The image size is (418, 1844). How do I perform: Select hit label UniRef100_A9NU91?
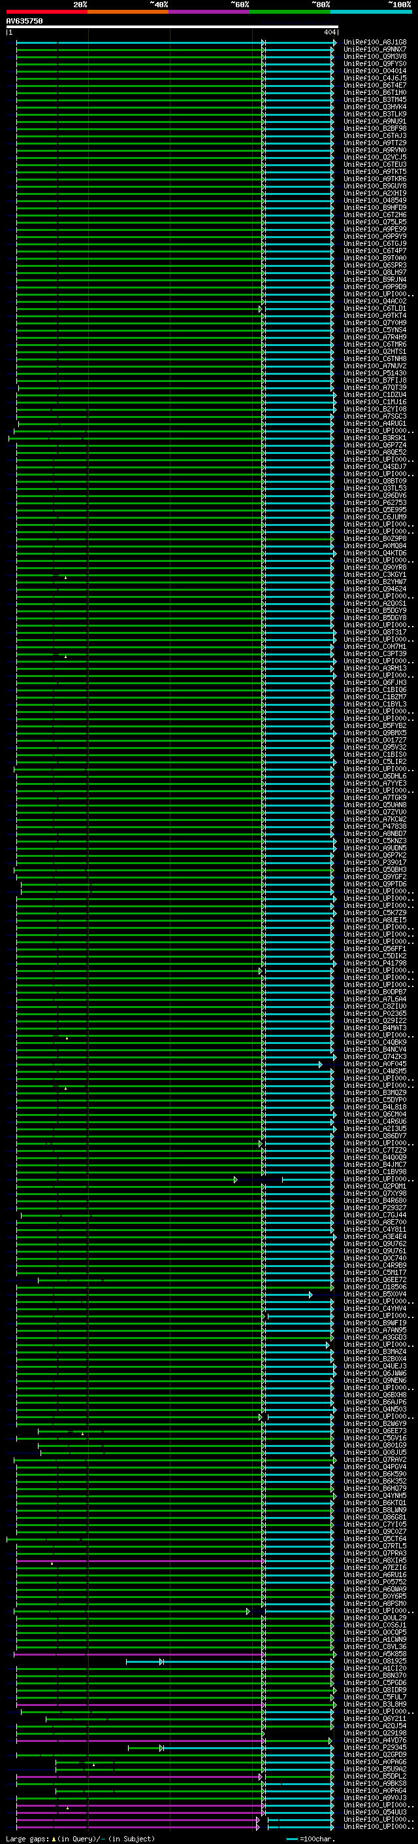tap(375, 121)
